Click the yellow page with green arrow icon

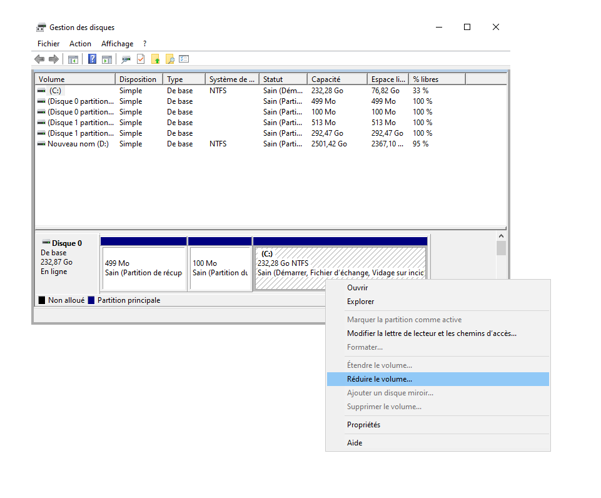click(155, 59)
